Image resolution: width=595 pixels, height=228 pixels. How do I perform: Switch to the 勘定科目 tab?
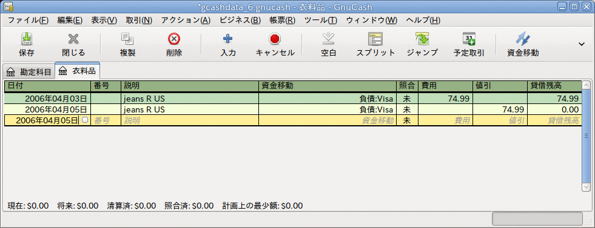pos(29,71)
